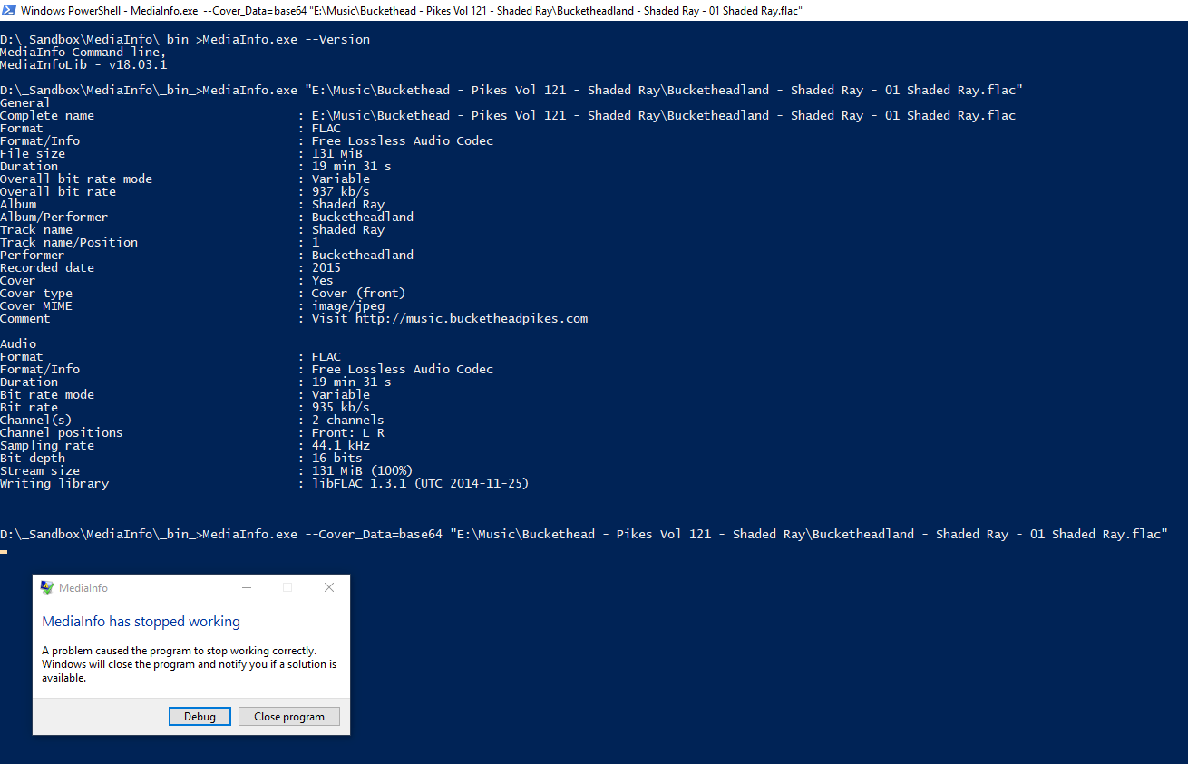Screen dimensions: 1188x764
Task: Click the 'File size' label
Action: tap(33, 153)
